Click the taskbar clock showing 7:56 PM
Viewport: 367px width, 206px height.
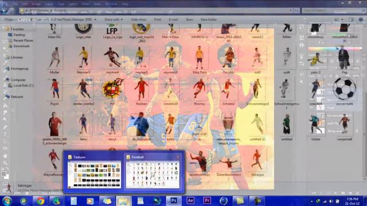352,201
